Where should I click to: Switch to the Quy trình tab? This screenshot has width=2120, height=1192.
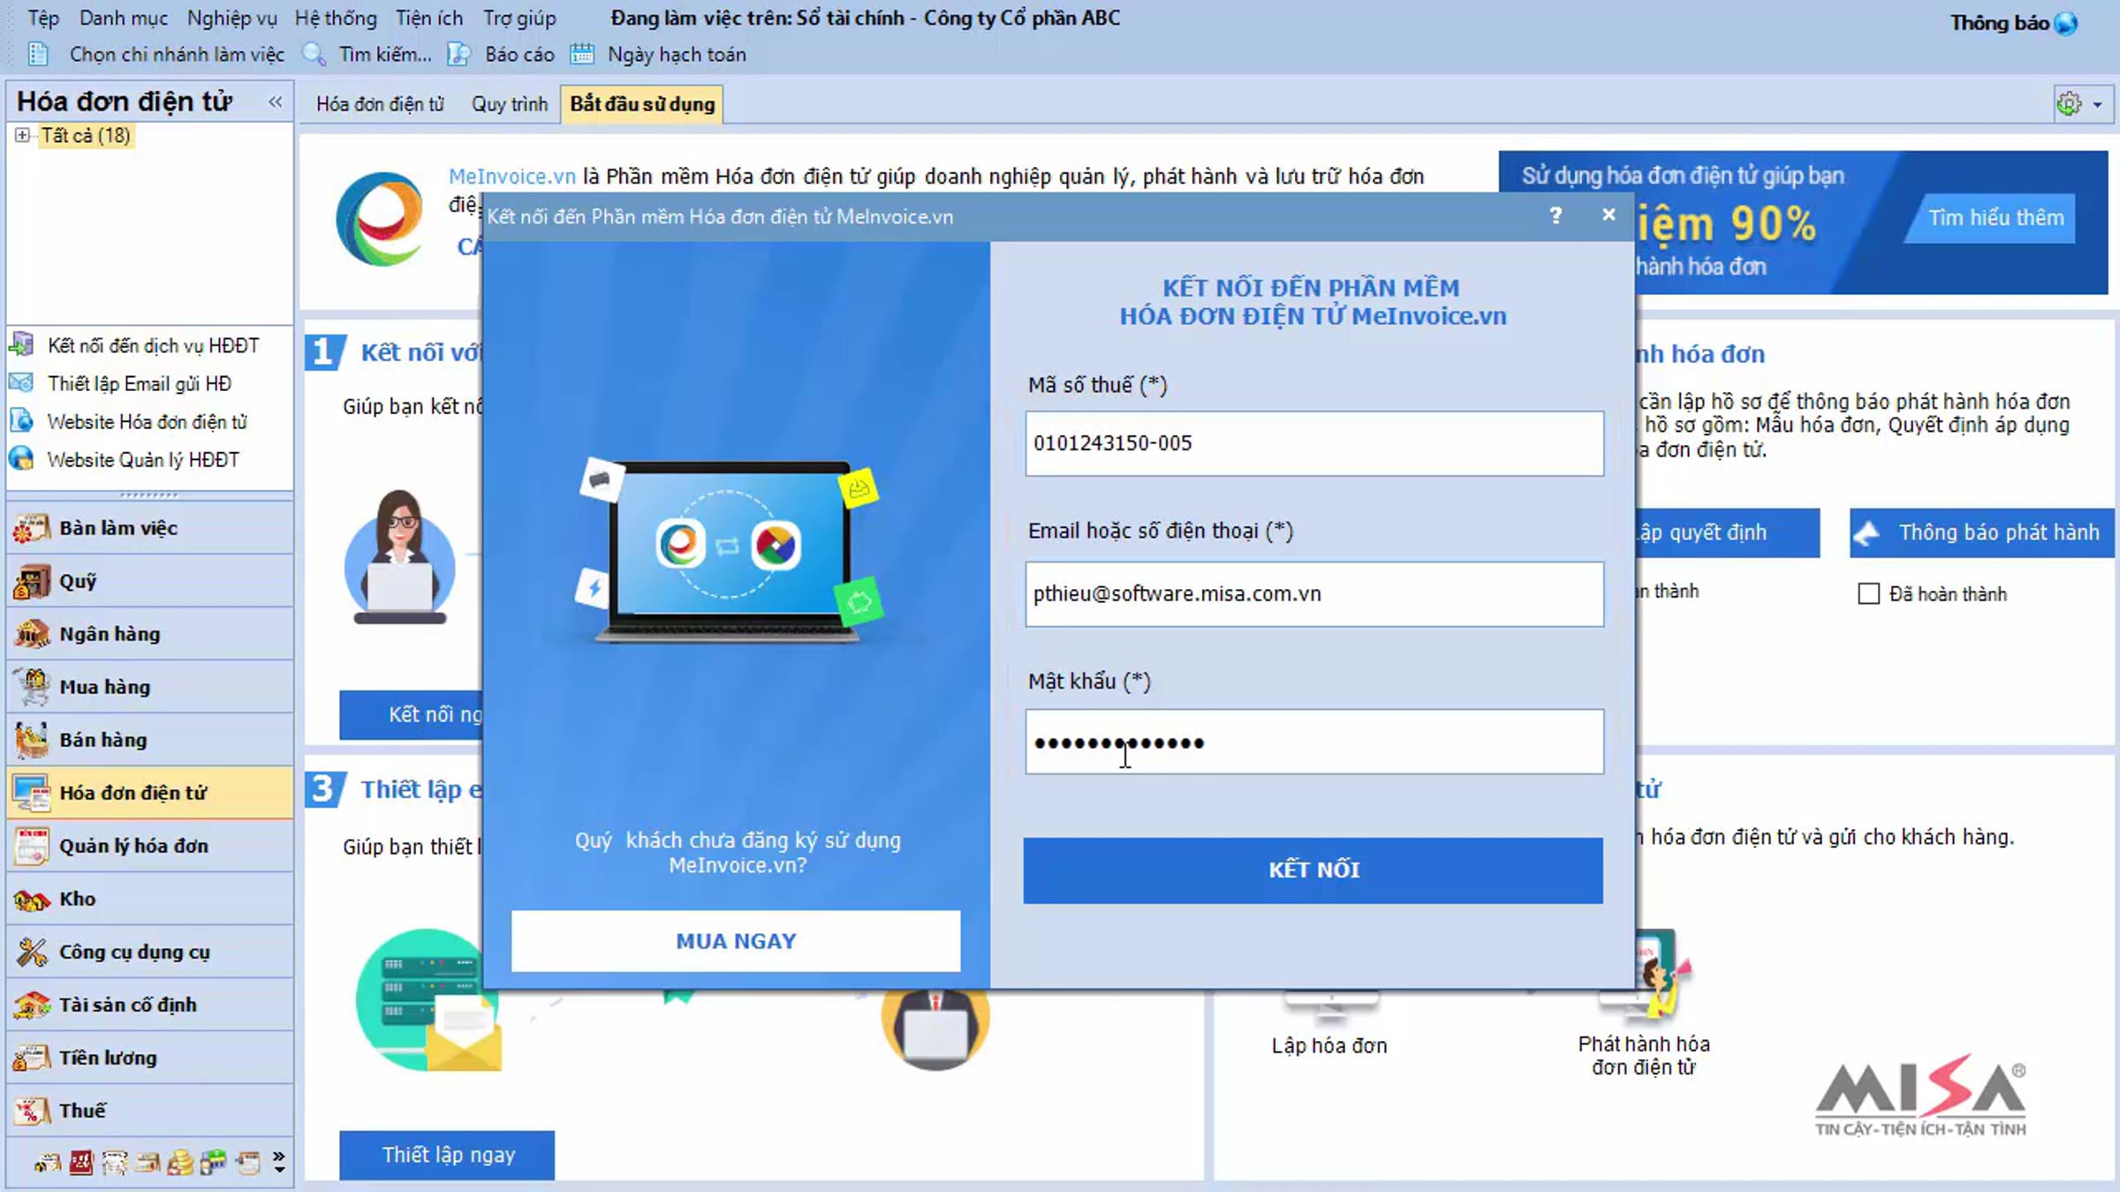pyautogui.click(x=510, y=104)
